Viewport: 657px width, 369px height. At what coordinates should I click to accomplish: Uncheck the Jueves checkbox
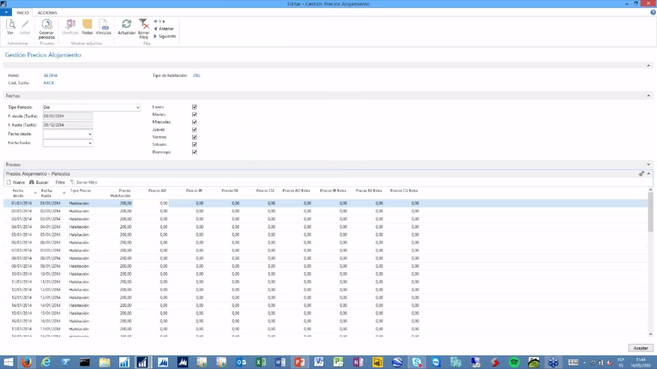pyautogui.click(x=194, y=130)
